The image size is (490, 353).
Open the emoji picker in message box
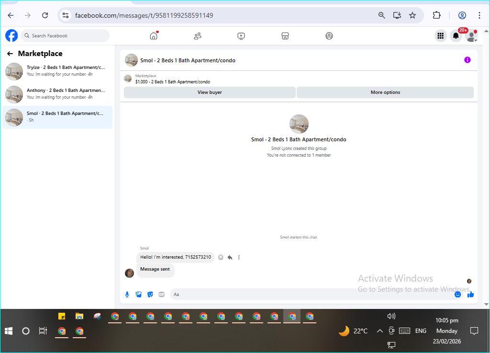457,295
